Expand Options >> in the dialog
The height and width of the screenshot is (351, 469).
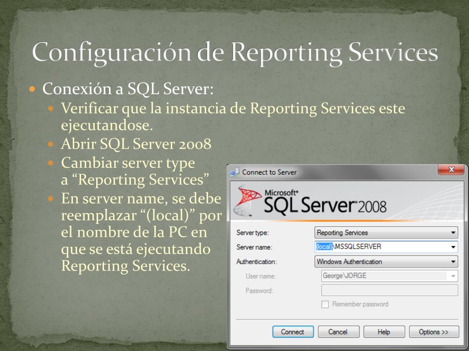pos(434,332)
